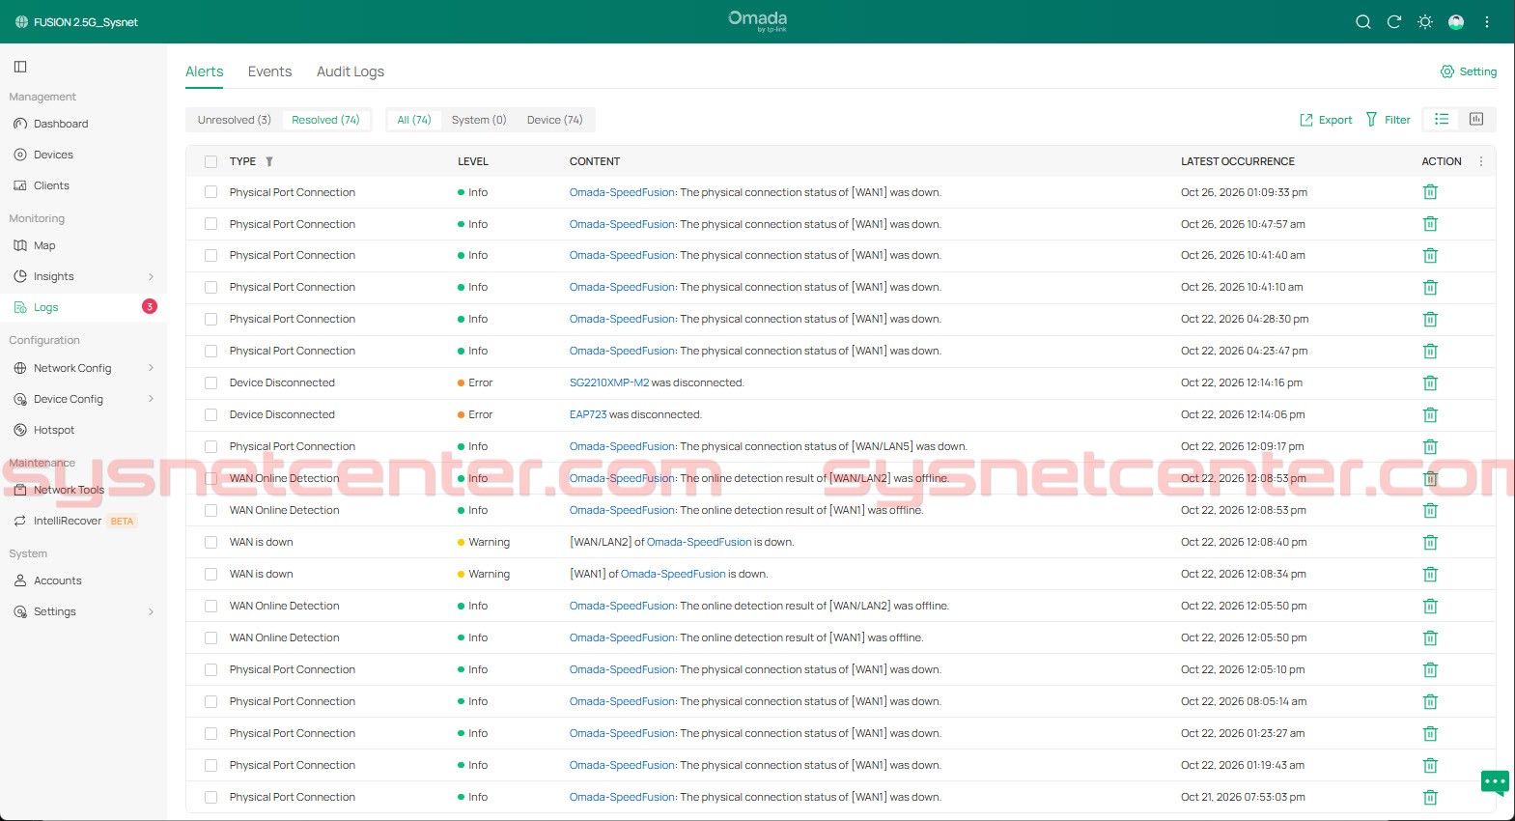Open global search magnifier icon
1515x821 pixels.
pyautogui.click(x=1362, y=22)
